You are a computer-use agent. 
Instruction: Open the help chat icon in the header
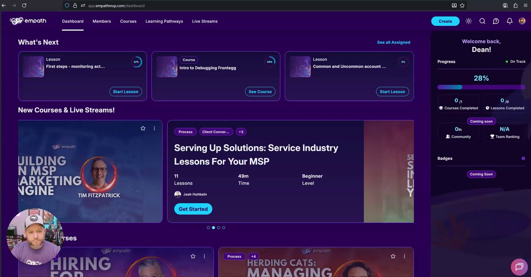pyautogui.click(x=496, y=21)
